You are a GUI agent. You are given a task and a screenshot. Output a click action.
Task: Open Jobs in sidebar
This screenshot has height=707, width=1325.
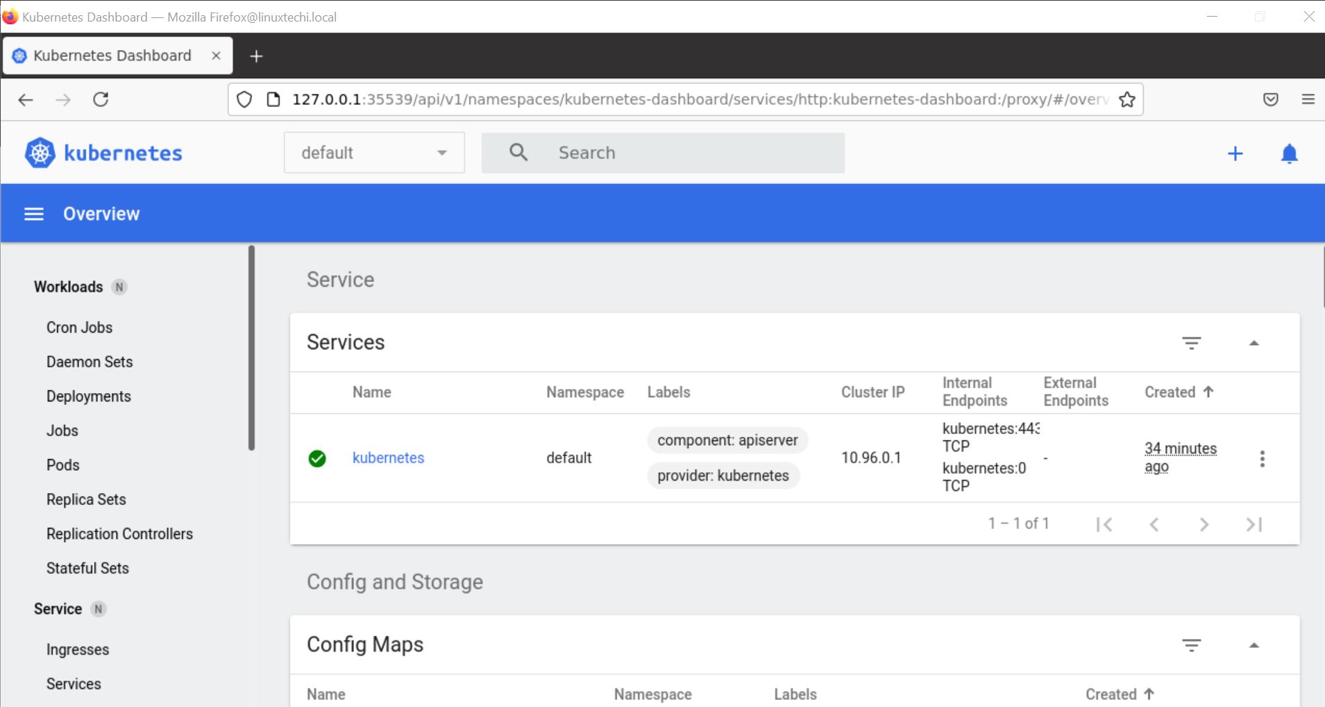[62, 431]
